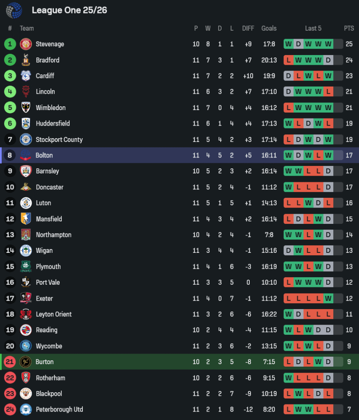Click the Stevenage club crest
The image size is (359, 420).
pyautogui.click(x=26, y=44)
